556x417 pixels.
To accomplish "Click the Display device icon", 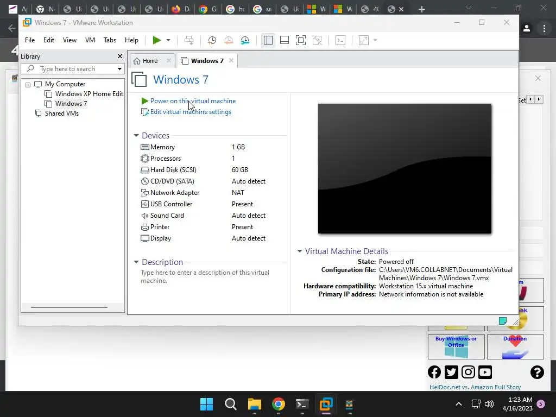I will point(144,238).
